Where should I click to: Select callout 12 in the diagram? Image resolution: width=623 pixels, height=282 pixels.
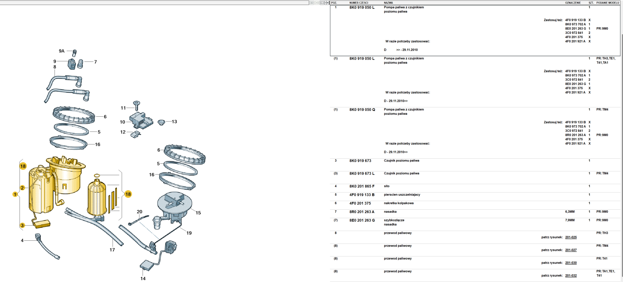(x=123, y=132)
